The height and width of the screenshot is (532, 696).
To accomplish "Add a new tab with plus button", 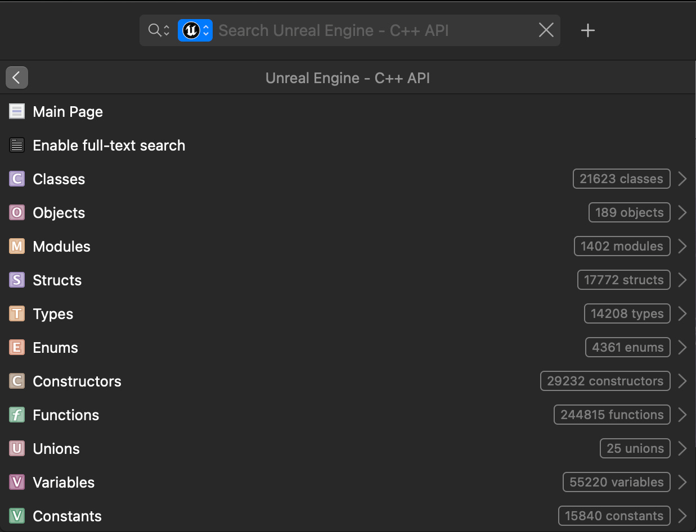I will [588, 30].
